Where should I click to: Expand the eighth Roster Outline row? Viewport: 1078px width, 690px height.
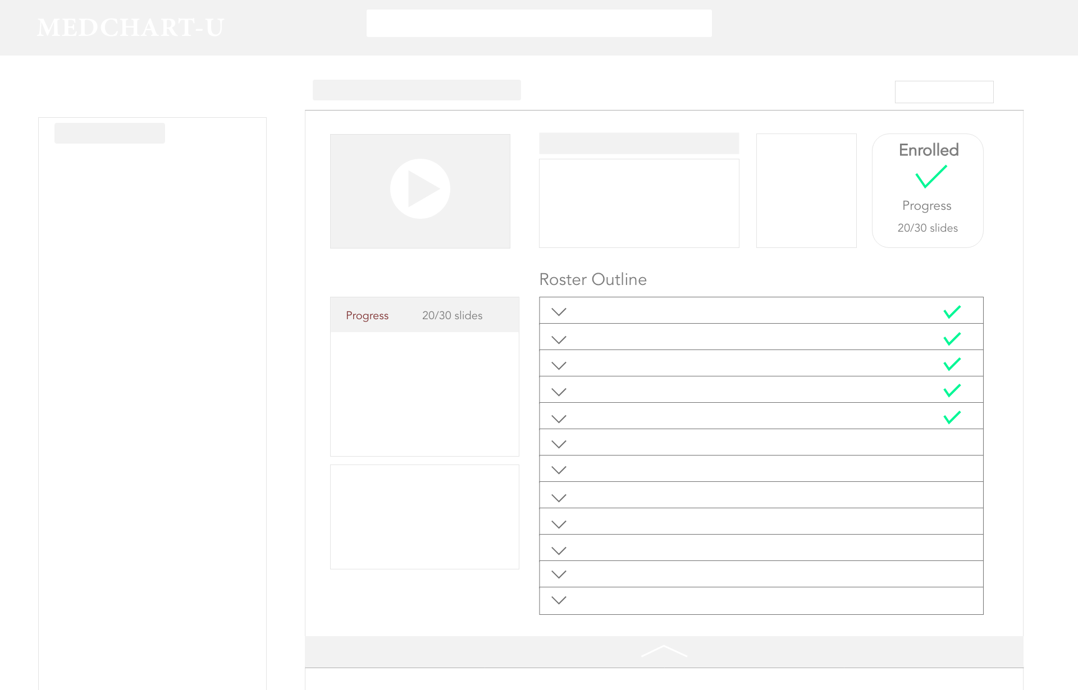tap(559, 498)
